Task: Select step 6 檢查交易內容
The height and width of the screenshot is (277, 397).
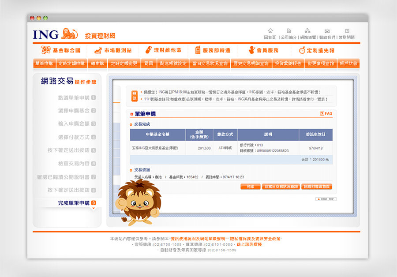Action: (77, 164)
